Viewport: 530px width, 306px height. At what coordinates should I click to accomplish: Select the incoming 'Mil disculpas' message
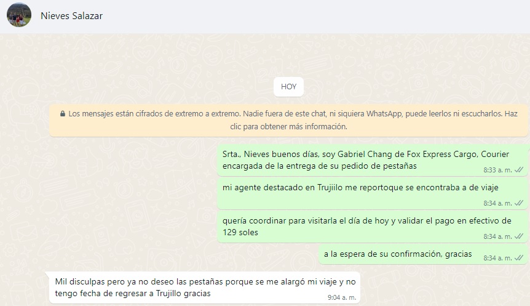pyautogui.click(x=205, y=288)
